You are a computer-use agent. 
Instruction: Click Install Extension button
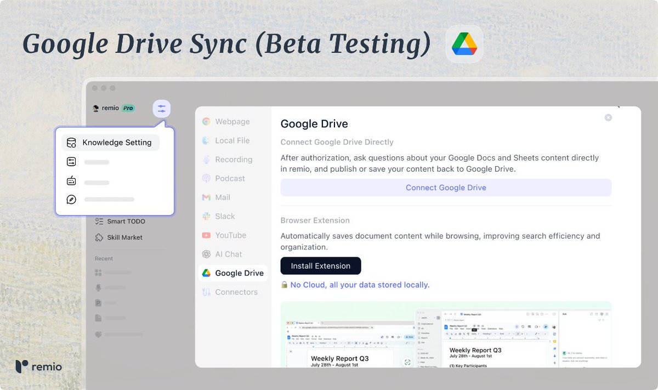[321, 266]
